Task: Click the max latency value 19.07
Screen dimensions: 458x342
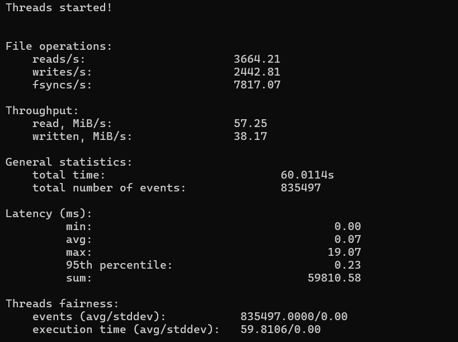Action: [x=344, y=252]
